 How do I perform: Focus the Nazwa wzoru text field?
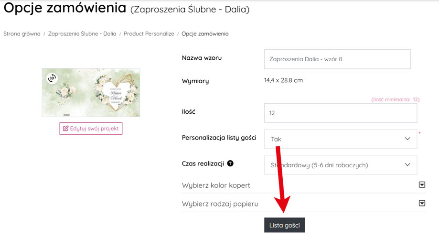pyautogui.click(x=337, y=59)
